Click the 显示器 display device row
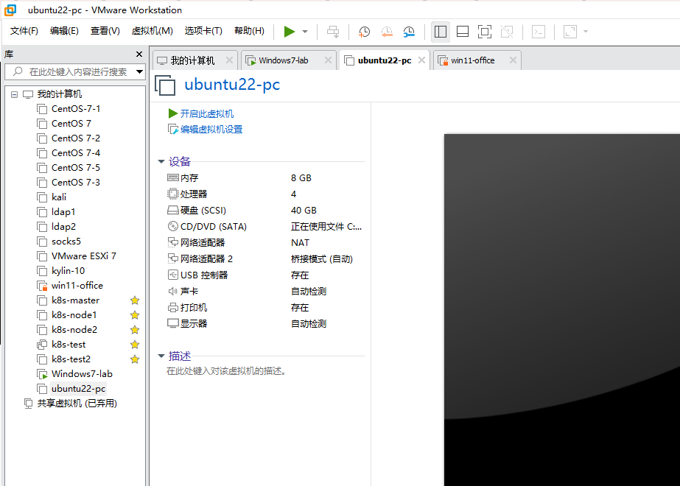The width and height of the screenshot is (680, 486). (265, 323)
